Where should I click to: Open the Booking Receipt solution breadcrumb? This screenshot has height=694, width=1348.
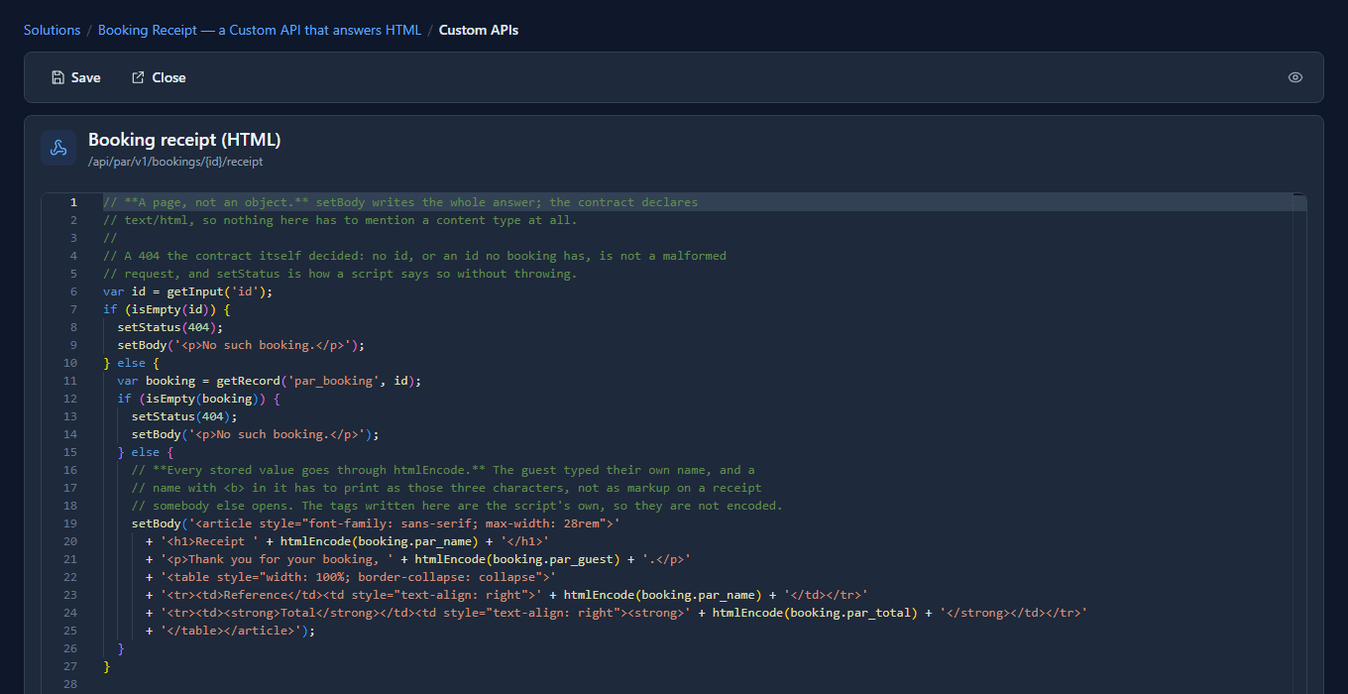point(260,30)
